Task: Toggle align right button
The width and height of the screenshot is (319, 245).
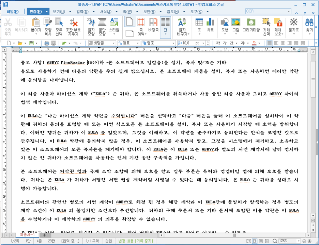Action: (x=289, y=43)
